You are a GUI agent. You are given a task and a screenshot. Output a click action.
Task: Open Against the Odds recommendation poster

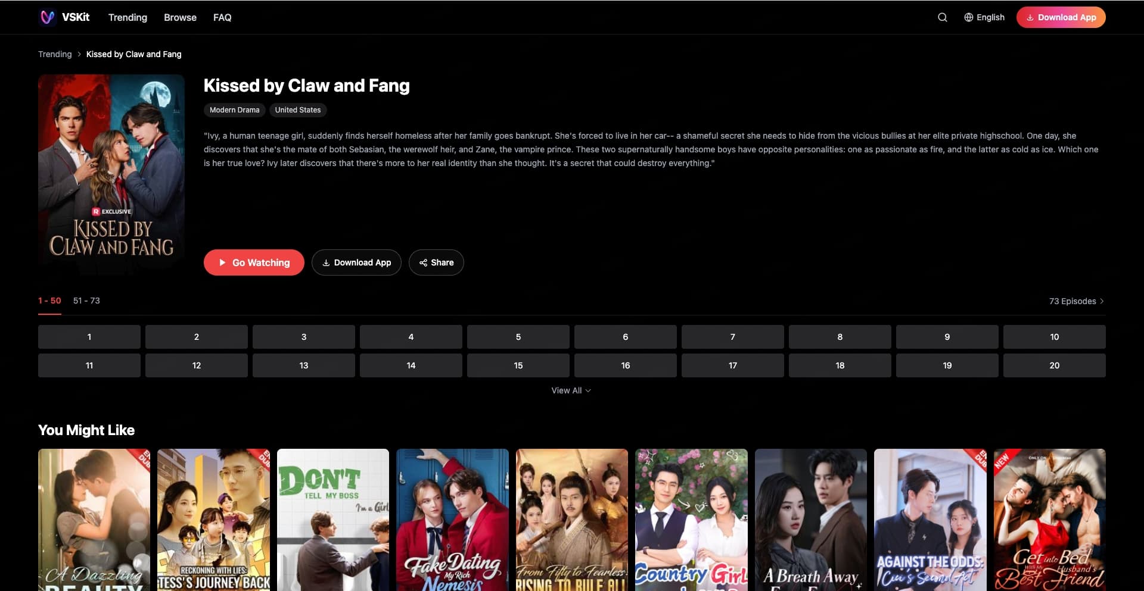930,520
